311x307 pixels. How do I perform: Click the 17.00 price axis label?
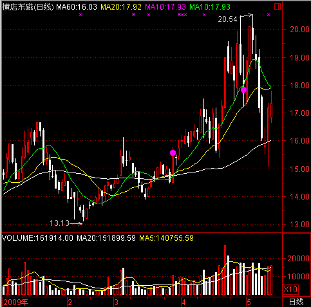tap(299, 113)
